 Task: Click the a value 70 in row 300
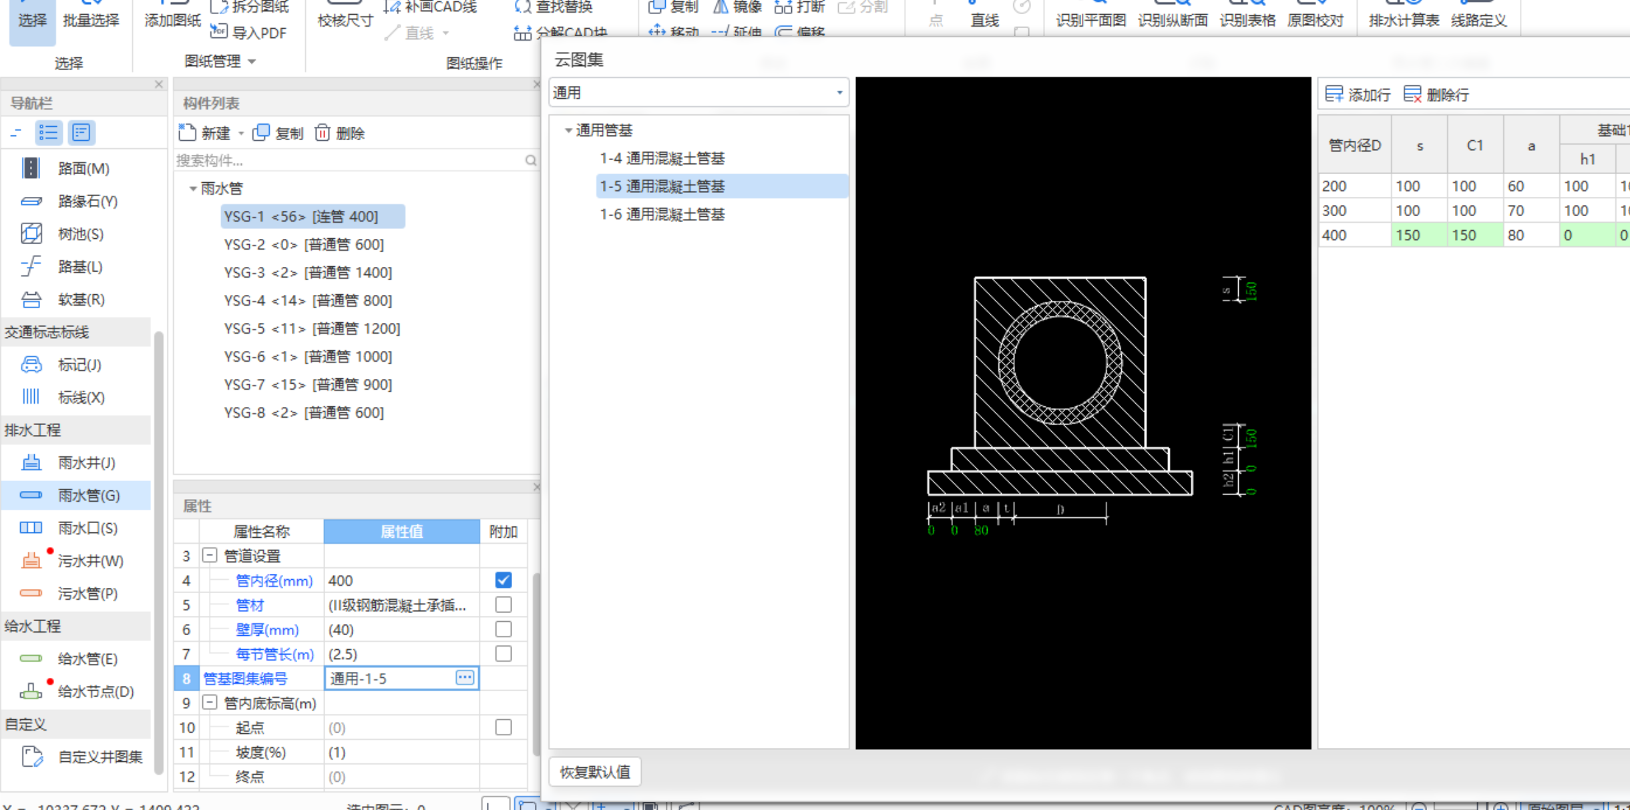pyautogui.click(x=1531, y=210)
